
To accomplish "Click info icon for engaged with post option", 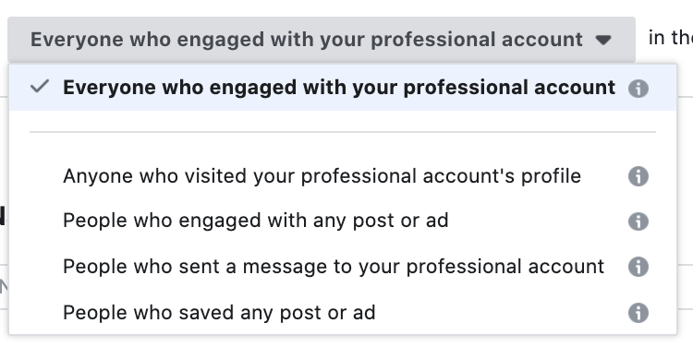I will click(x=638, y=221).
